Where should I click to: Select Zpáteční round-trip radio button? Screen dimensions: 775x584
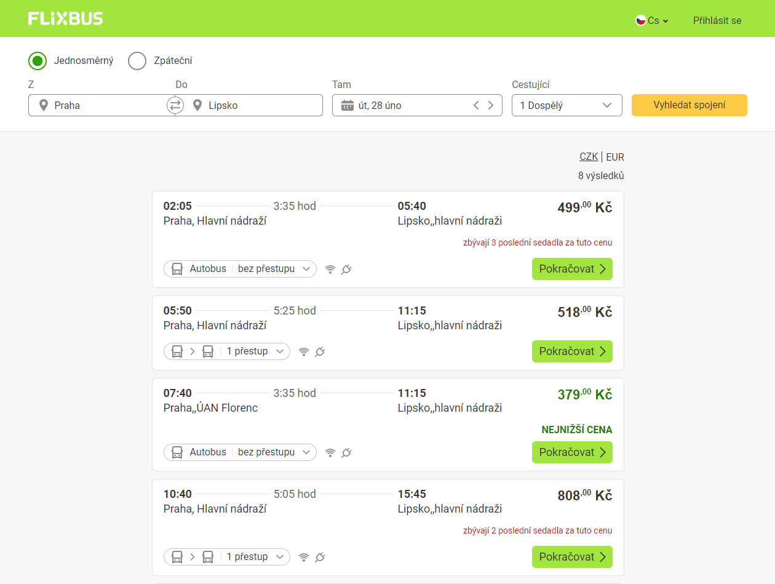tap(137, 61)
